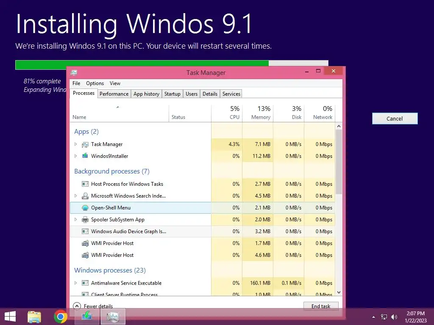Viewport: 434px width, 325px height.
Task: Click the 11.2 MB memory value
Action: (x=261, y=156)
